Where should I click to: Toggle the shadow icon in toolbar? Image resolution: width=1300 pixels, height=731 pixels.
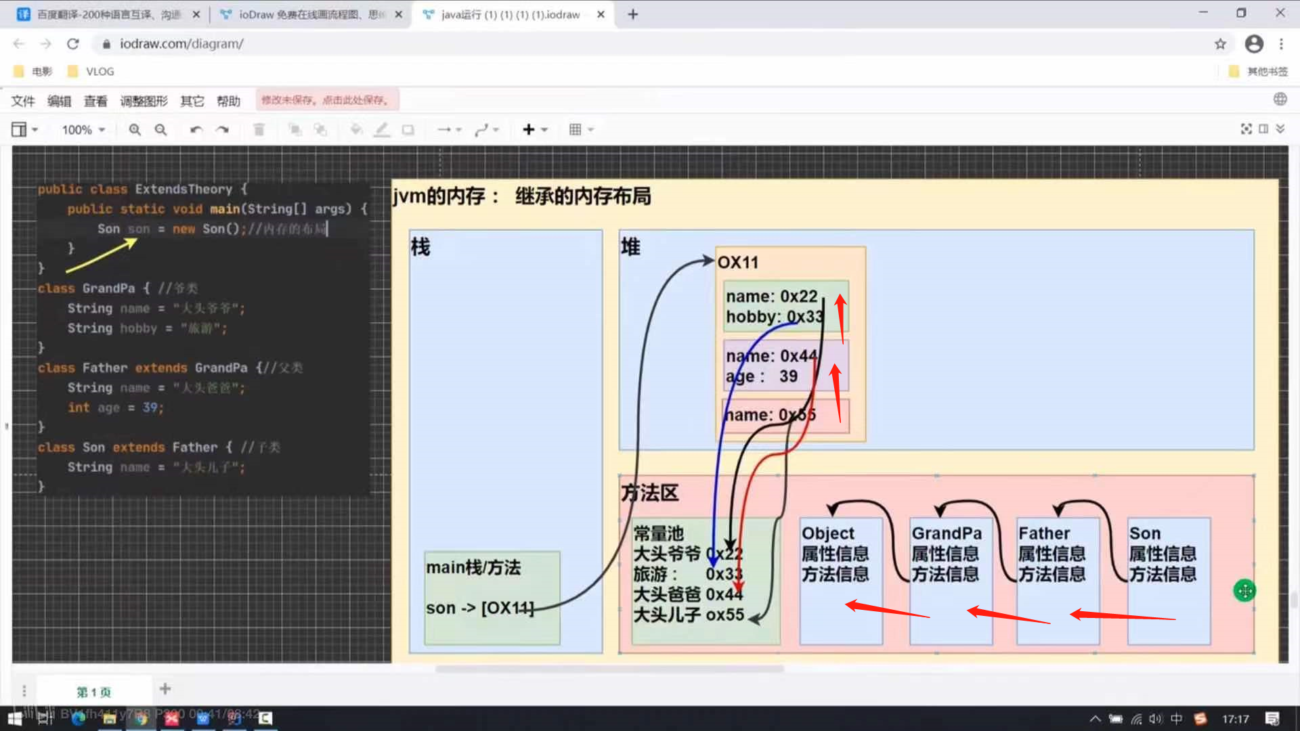(x=408, y=129)
